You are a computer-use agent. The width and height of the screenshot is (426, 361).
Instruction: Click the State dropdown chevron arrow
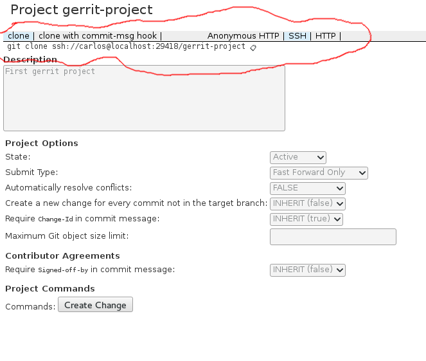coord(321,158)
